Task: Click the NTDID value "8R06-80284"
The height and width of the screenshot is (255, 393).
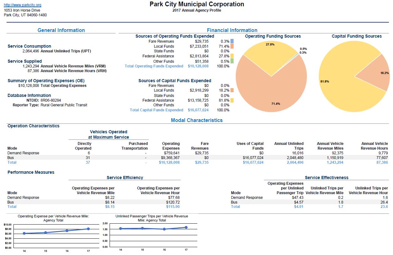Action: coord(51,100)
